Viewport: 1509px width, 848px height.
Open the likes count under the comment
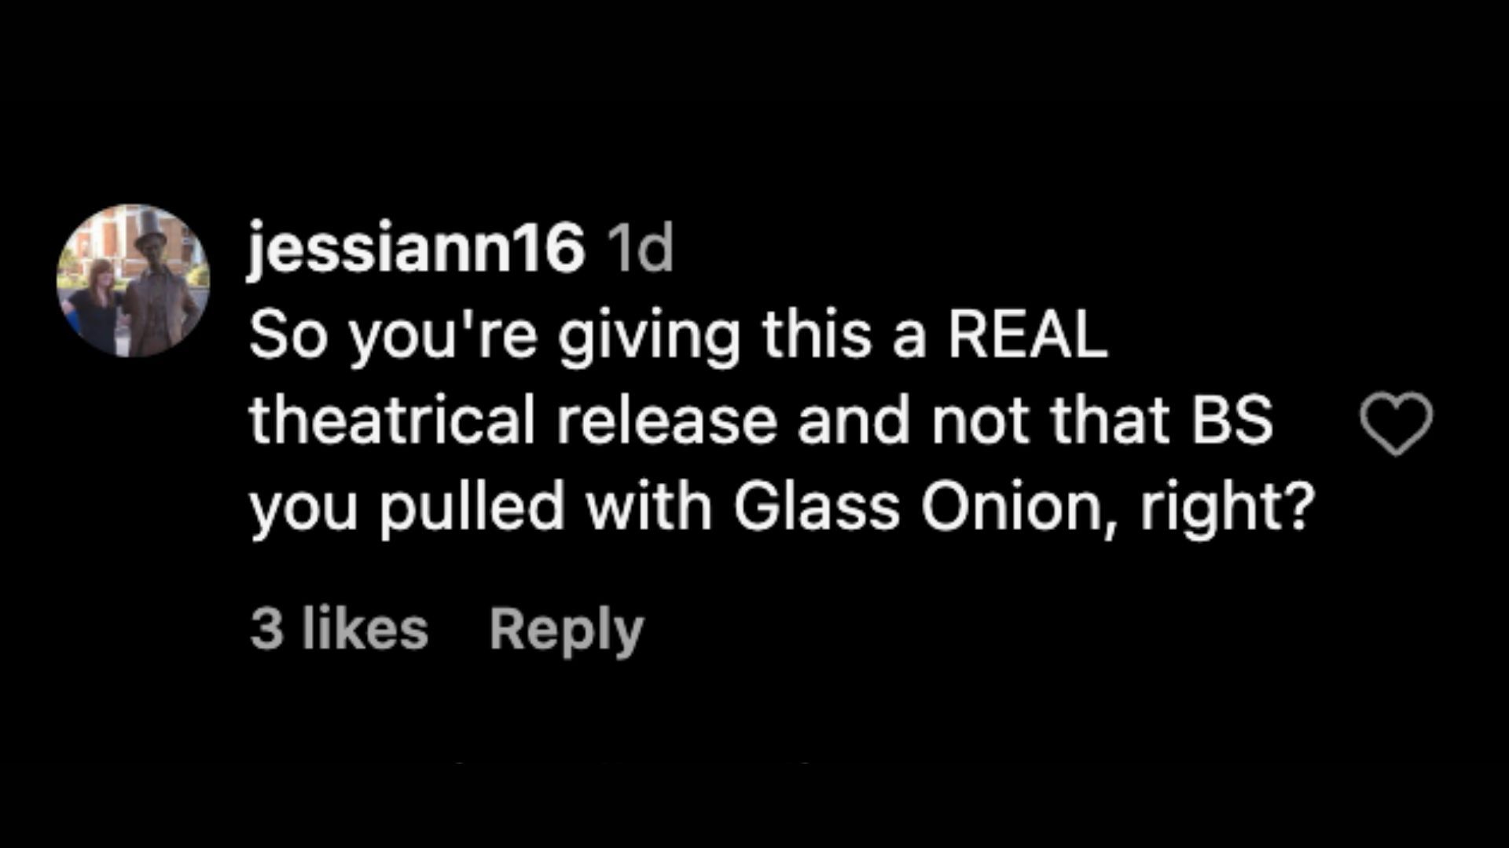pos(339,630)
